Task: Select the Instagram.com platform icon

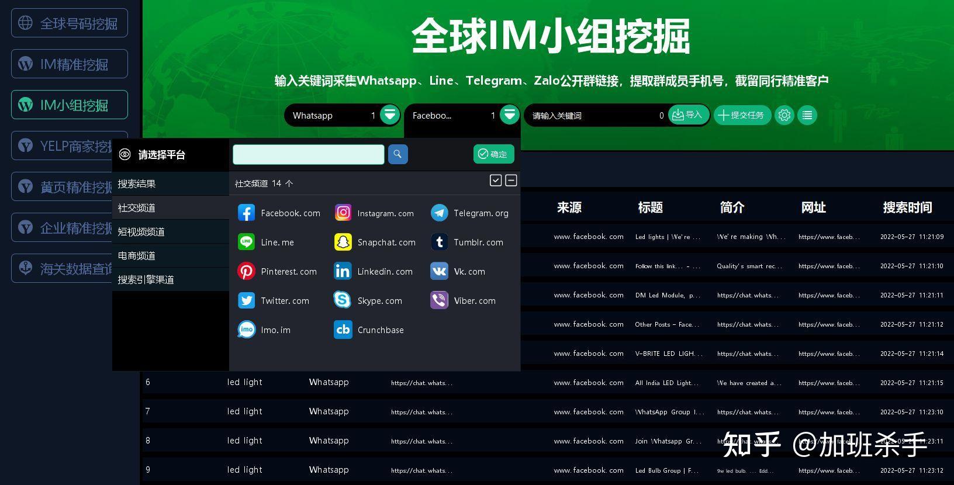Action: pyautogui.click(x=343, y=213)
